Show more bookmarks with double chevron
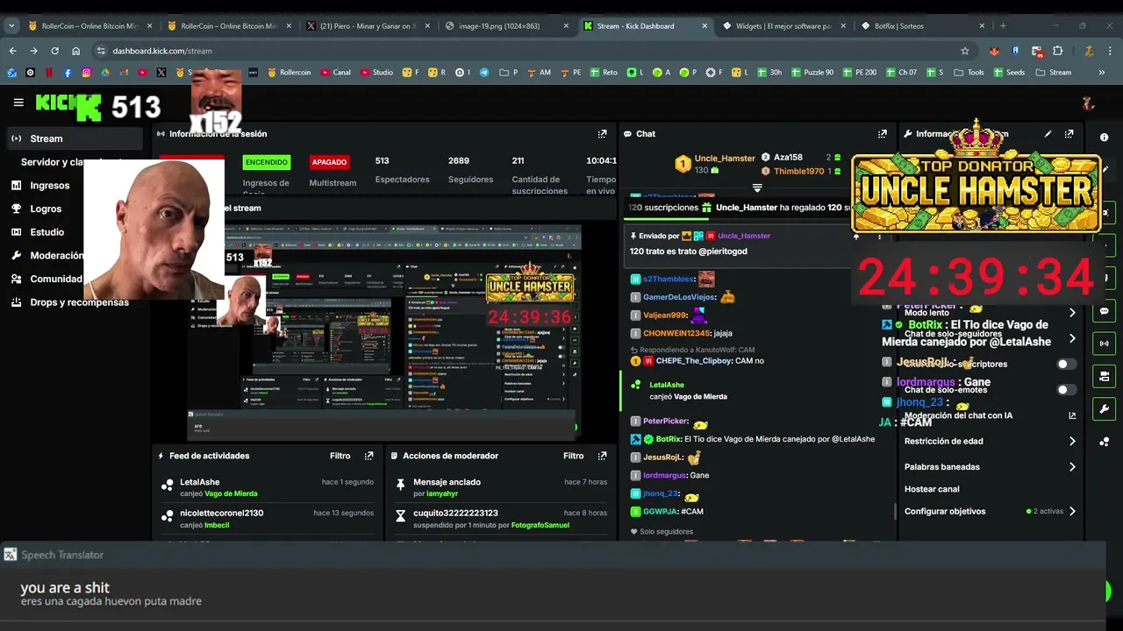This screenshot has height=631, width=1123. [1101, 73]
